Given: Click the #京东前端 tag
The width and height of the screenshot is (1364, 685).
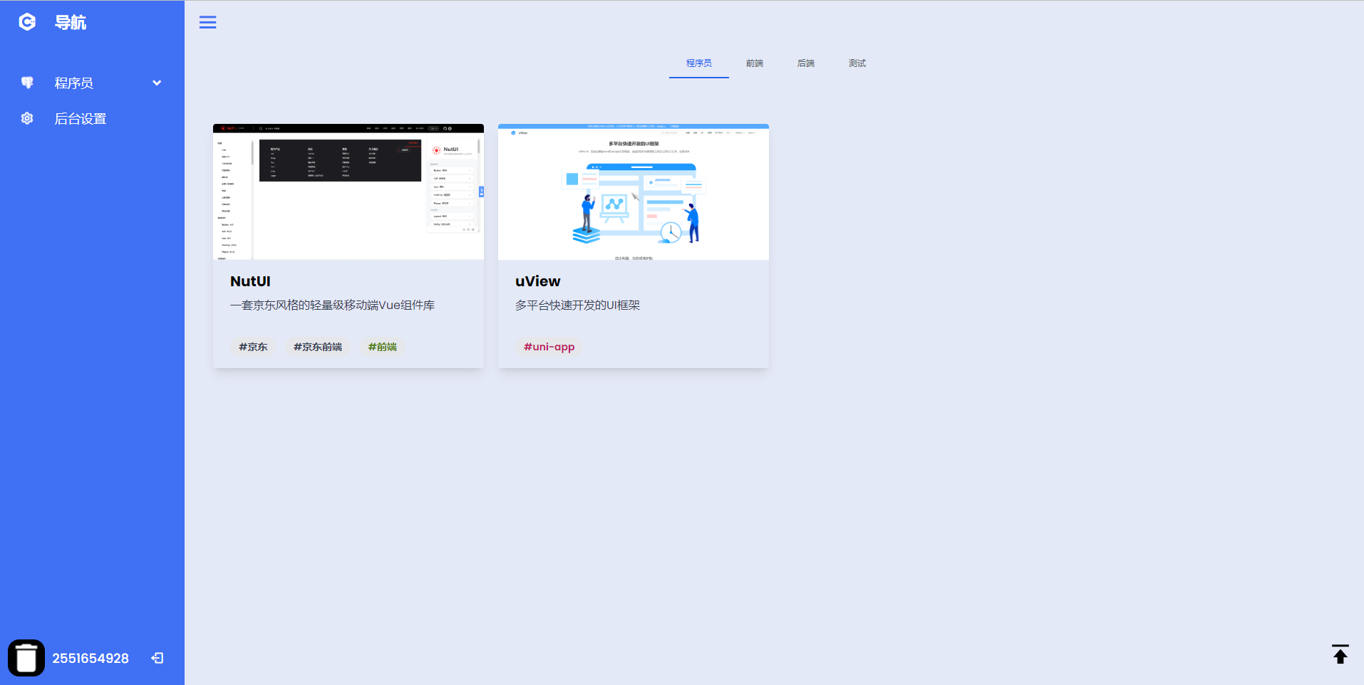Looking at the screenshot, I should click(318, 347).
